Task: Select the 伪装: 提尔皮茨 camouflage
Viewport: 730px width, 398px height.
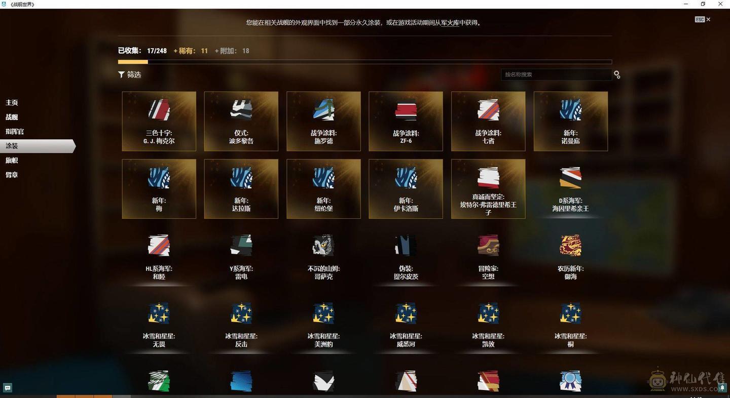Action: (x=406, y=257)
